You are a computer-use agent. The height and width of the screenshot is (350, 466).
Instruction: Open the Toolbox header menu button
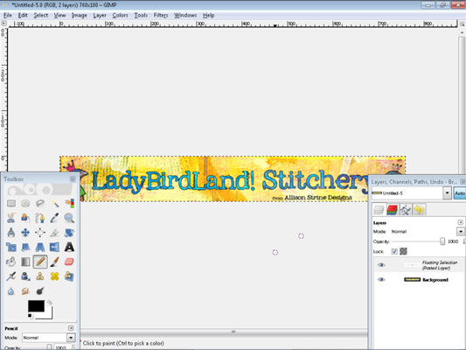click(73, 179)
